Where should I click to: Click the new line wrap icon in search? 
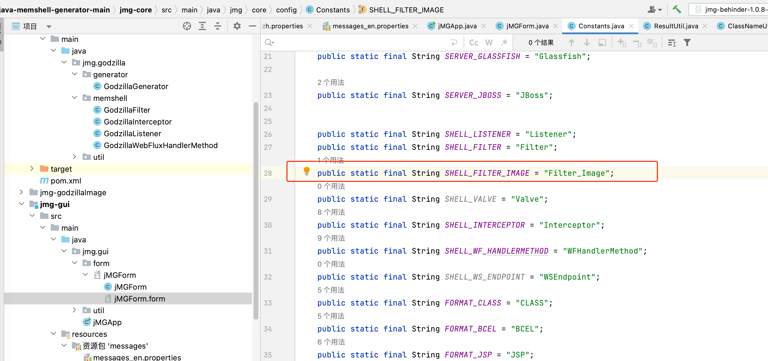click(x=454, y=43)
